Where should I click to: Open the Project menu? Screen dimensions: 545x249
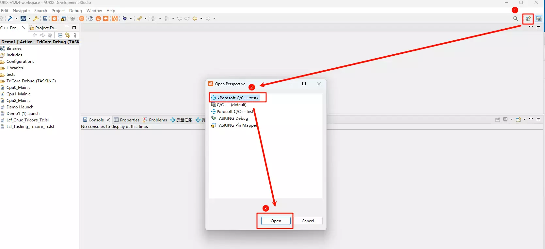pyautogui.click(x=58, y=11)
